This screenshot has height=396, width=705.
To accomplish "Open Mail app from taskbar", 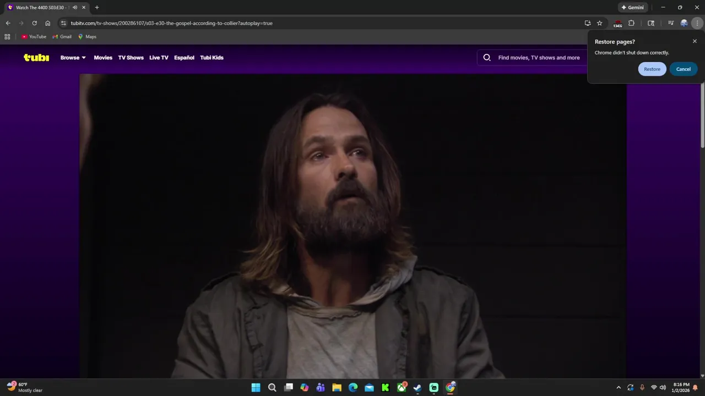I will 369,388.
